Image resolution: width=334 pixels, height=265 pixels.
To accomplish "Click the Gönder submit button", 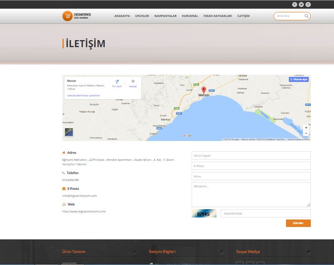I will (298, 223).
